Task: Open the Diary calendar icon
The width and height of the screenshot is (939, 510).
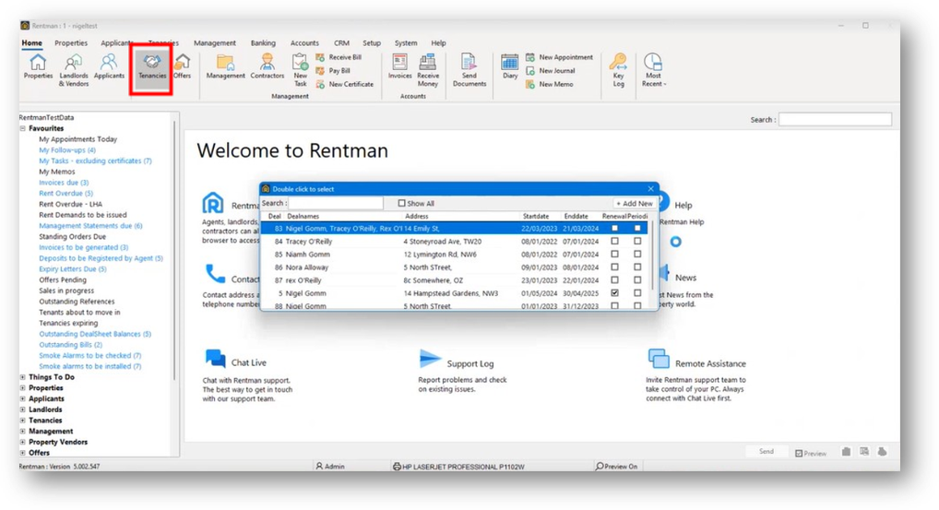Action: point(510,65)
